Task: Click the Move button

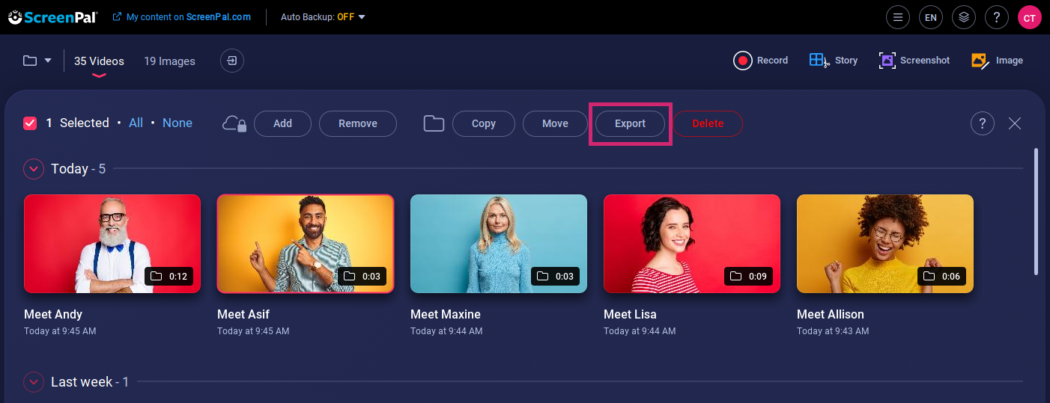Action: (555, 123)
